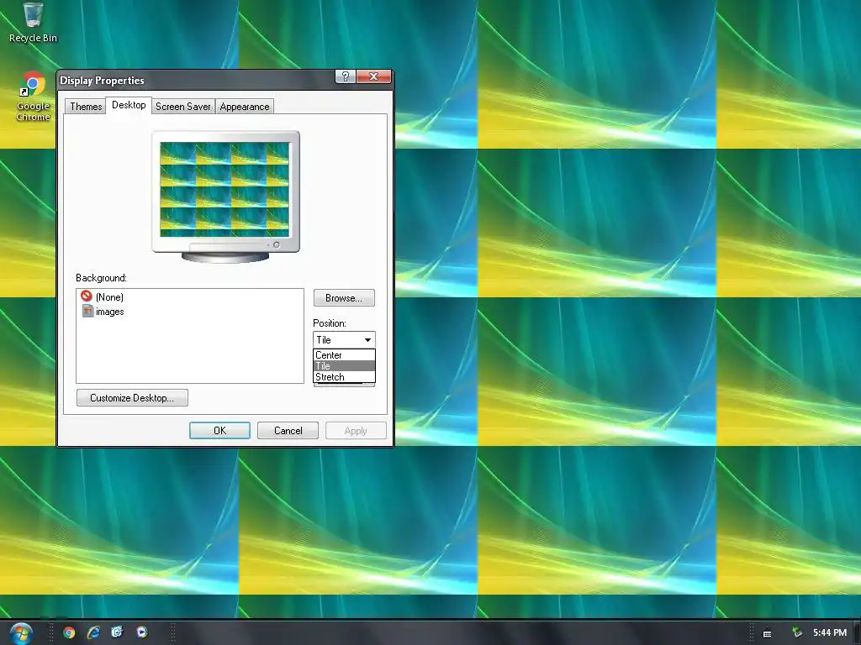Click the Browse... button
The width and height of the screenshot is (861, 645).
[344, 298]
